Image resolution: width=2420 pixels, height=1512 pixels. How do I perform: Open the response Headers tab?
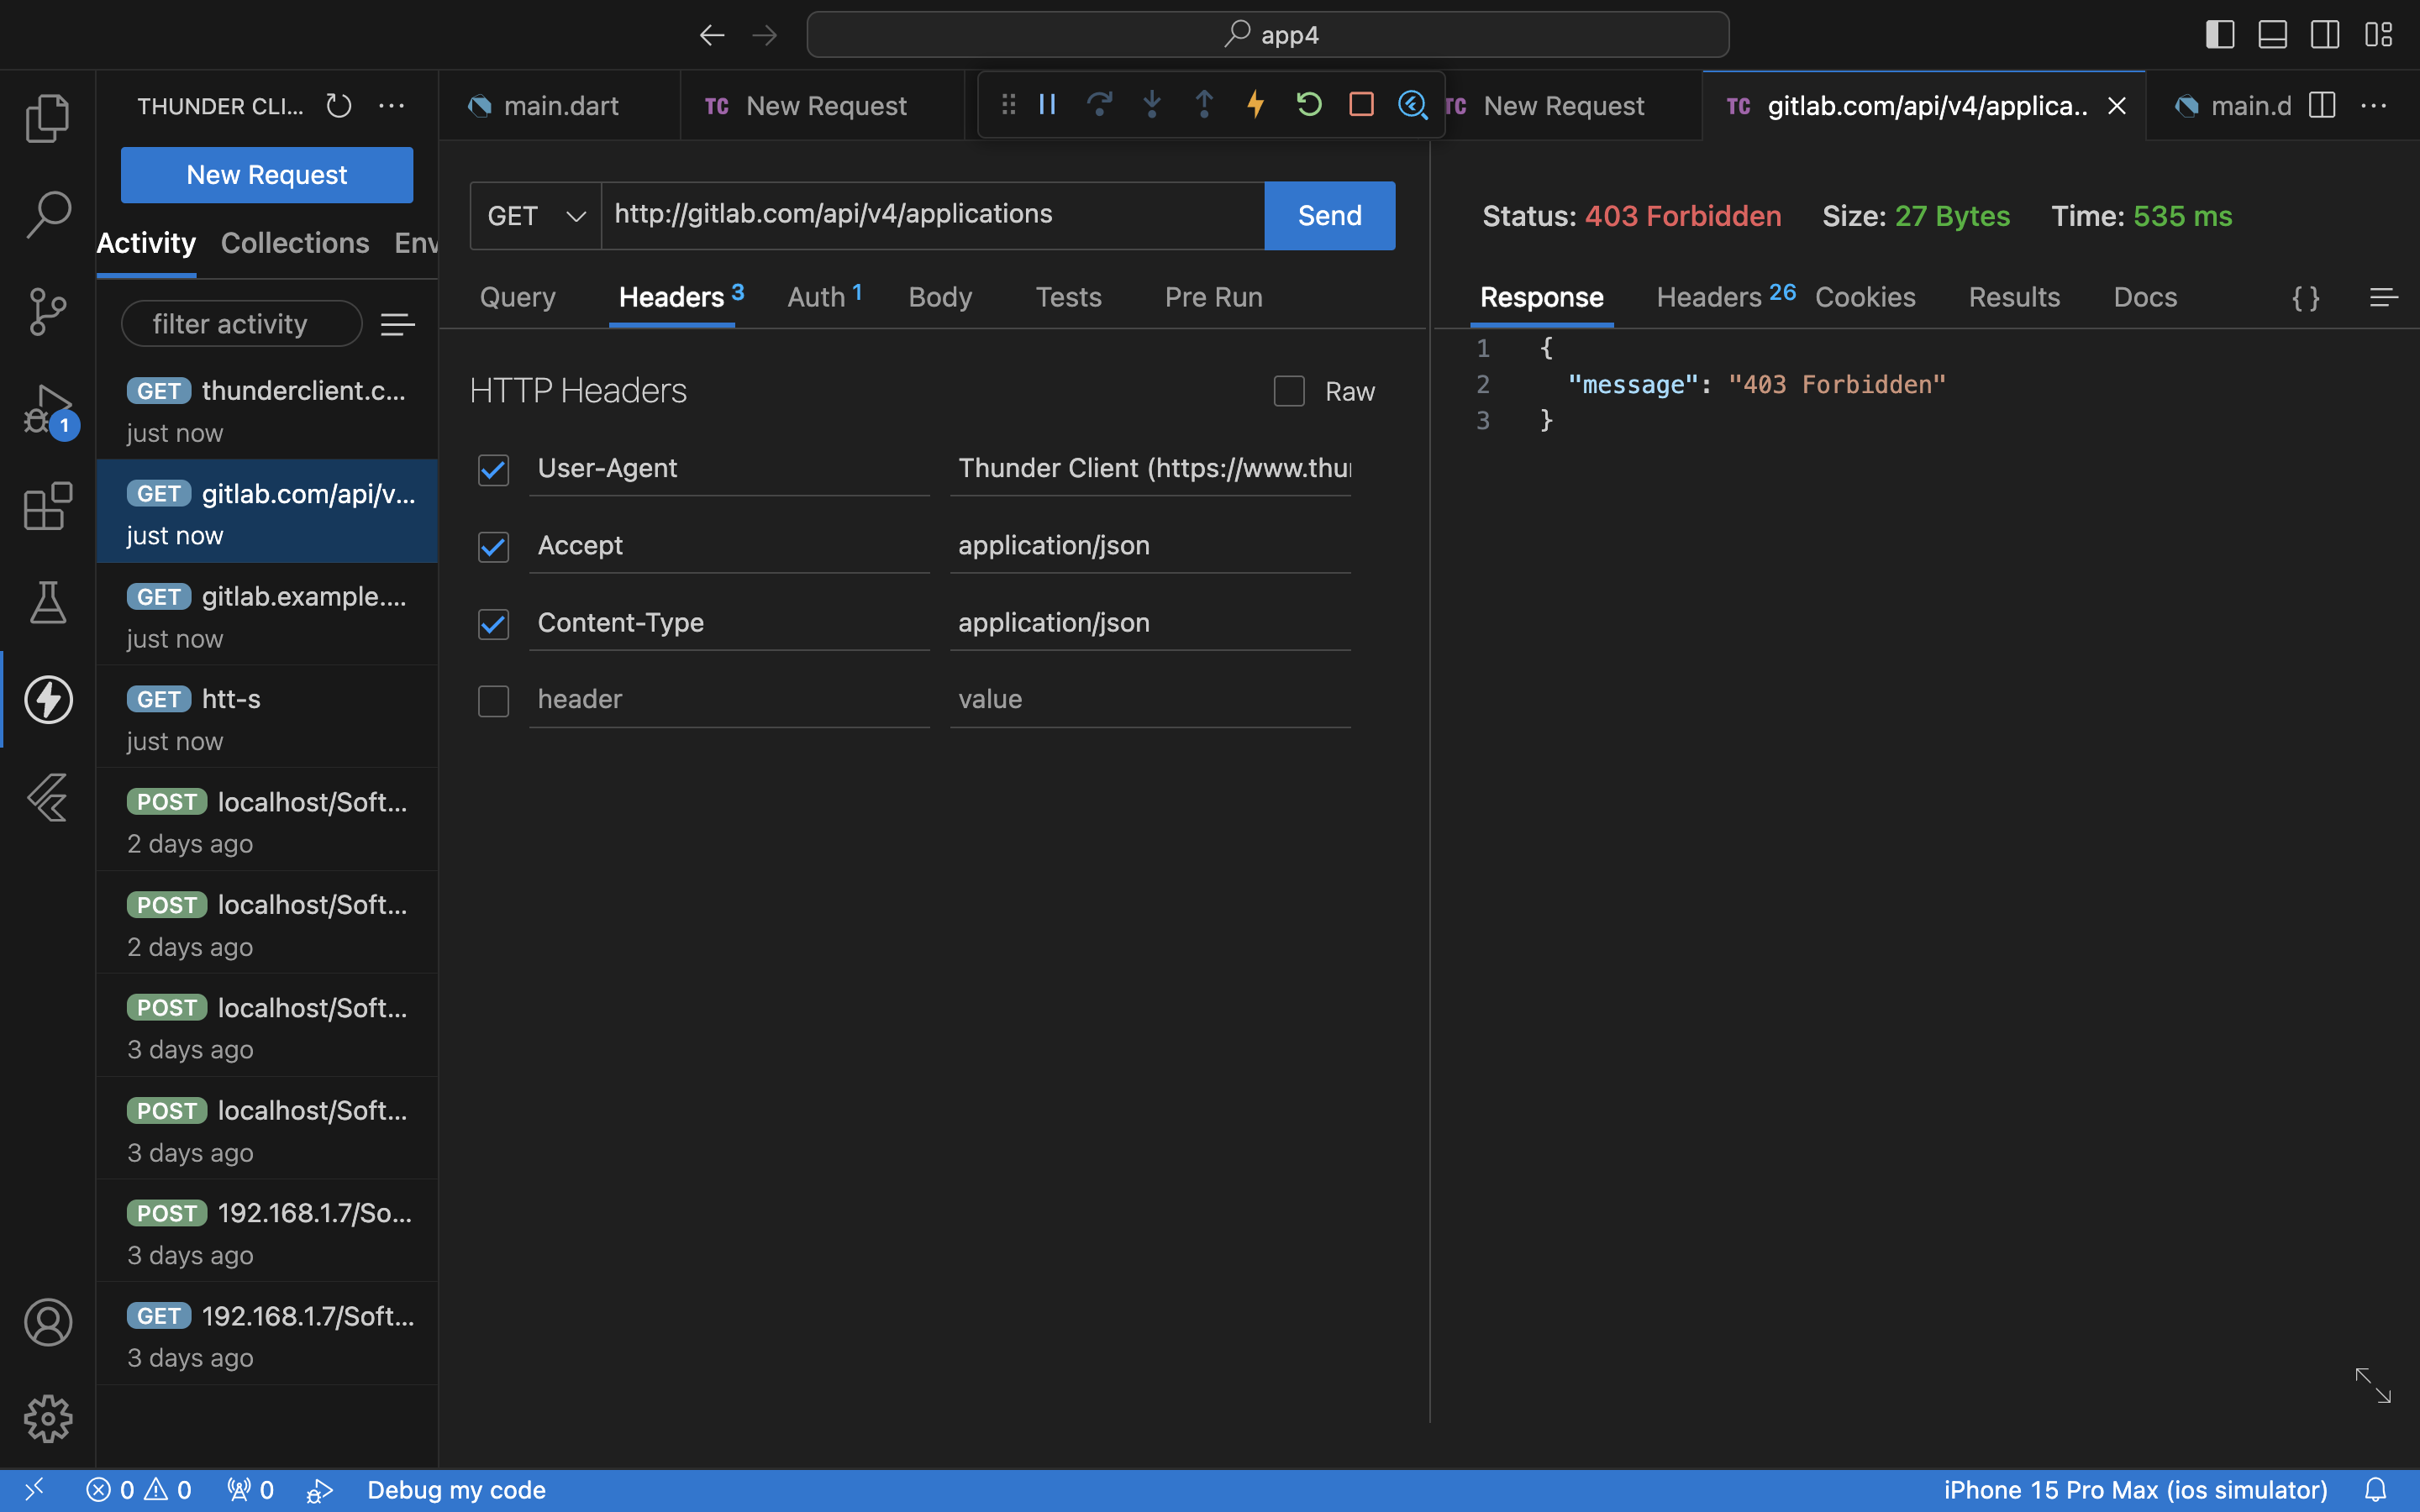click(1726, 297)
